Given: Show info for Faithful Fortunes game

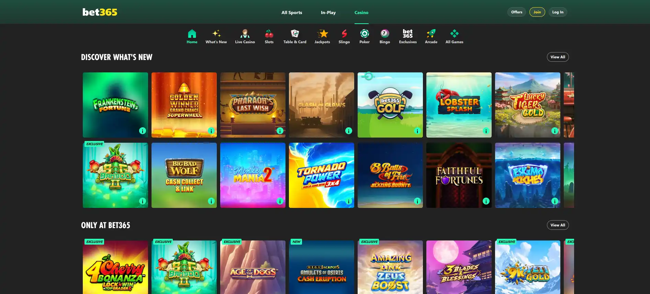Looking at the screenshot, I should 486,201.
